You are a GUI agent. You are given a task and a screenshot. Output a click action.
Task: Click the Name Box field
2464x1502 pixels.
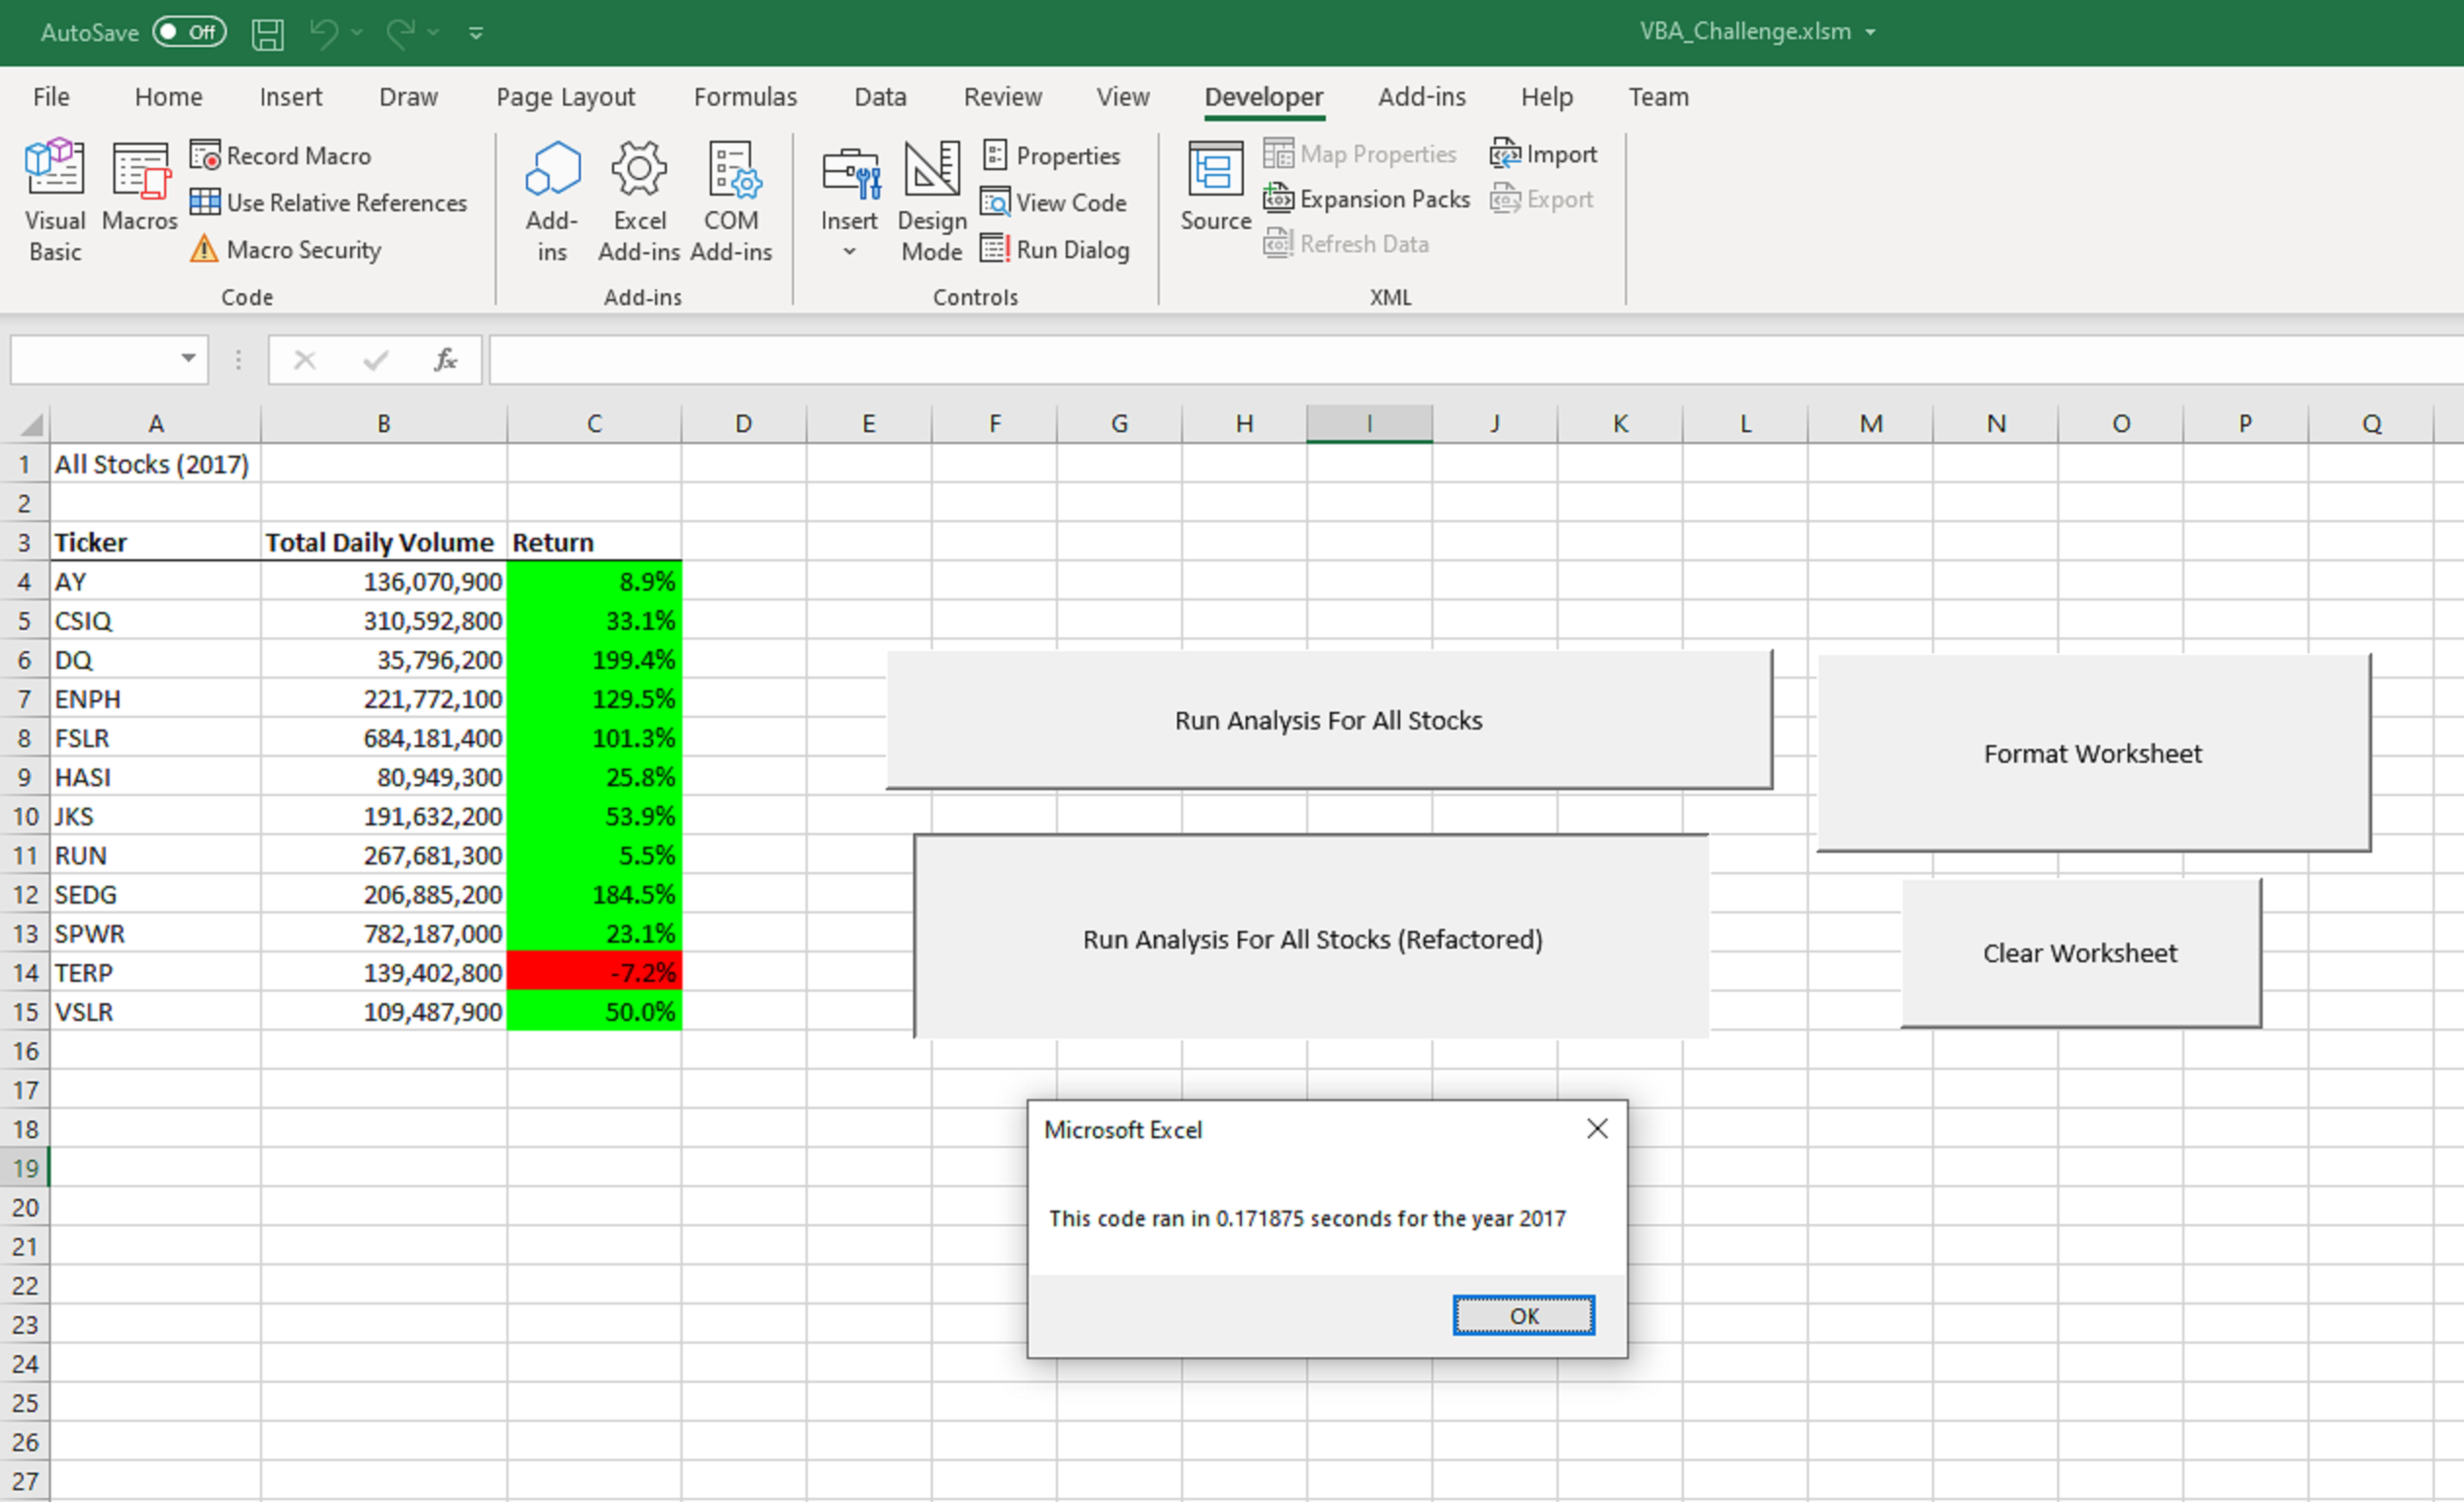[94, 359]
